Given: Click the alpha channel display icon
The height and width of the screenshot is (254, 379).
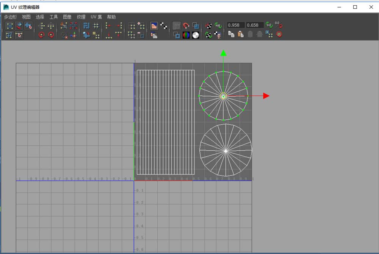Looking at the screenshot, I should tap(196, 35).
